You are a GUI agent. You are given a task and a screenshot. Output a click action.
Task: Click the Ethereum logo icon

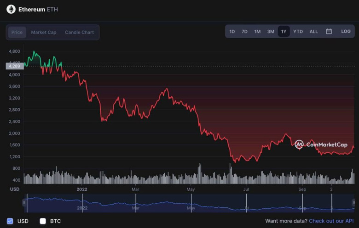(x=11, y=9)
